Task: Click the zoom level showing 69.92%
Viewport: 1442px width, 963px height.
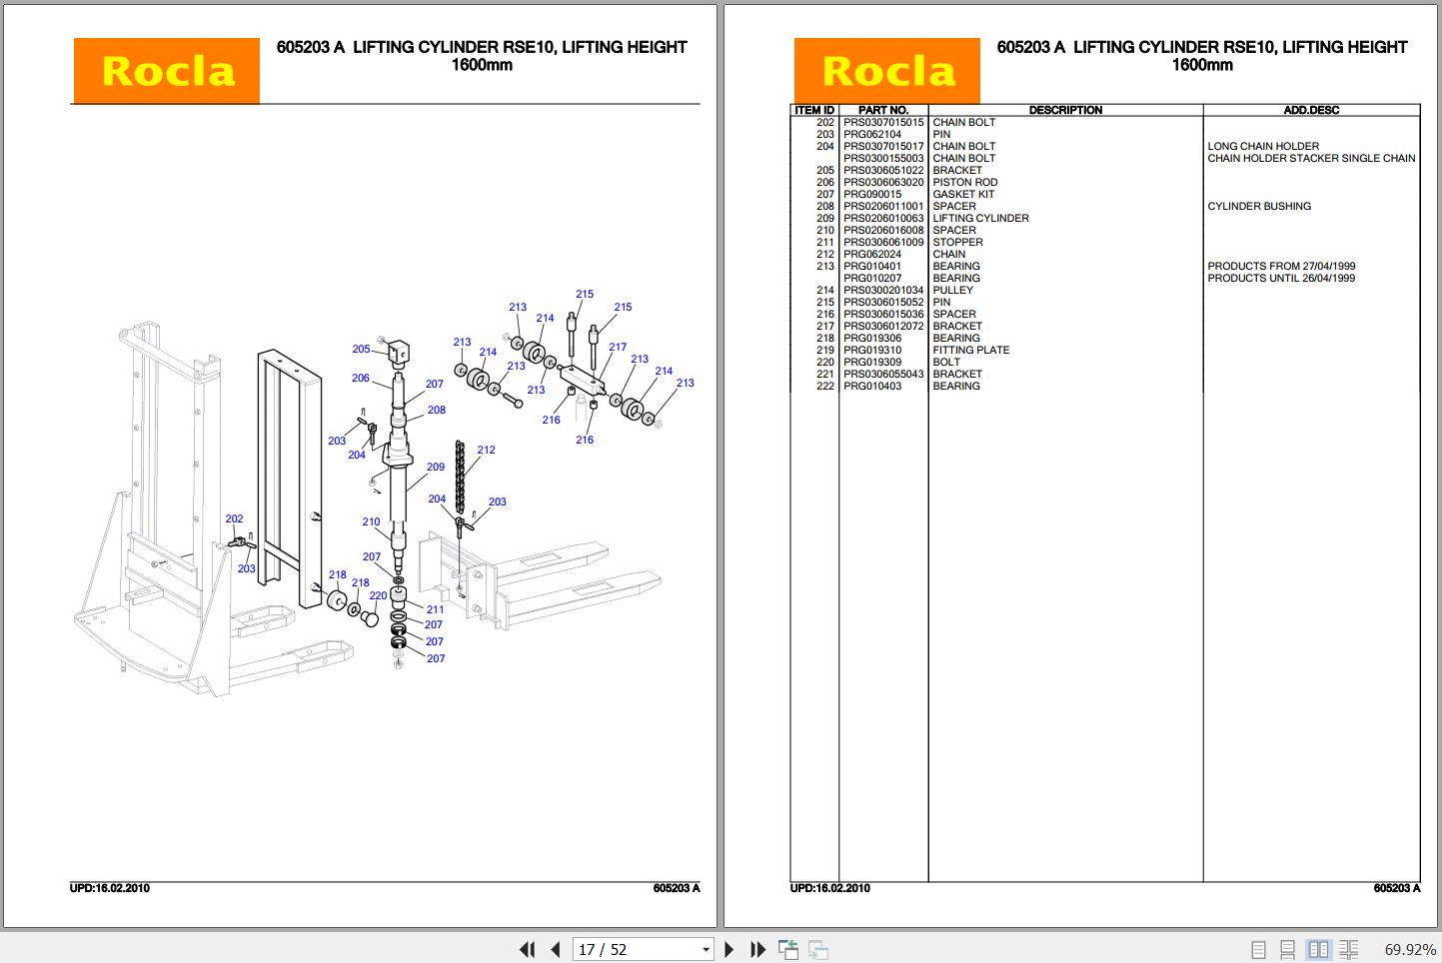Action: coord(1409,949)
